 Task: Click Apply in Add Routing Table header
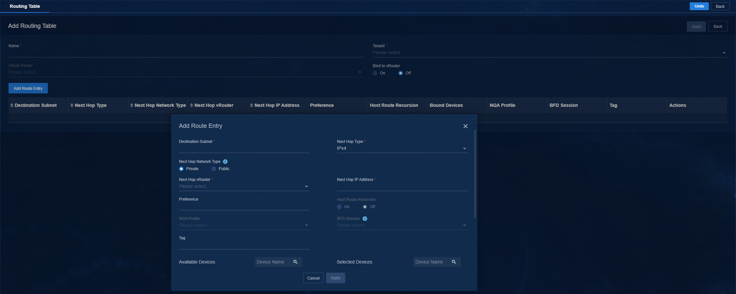click(696, 27)
